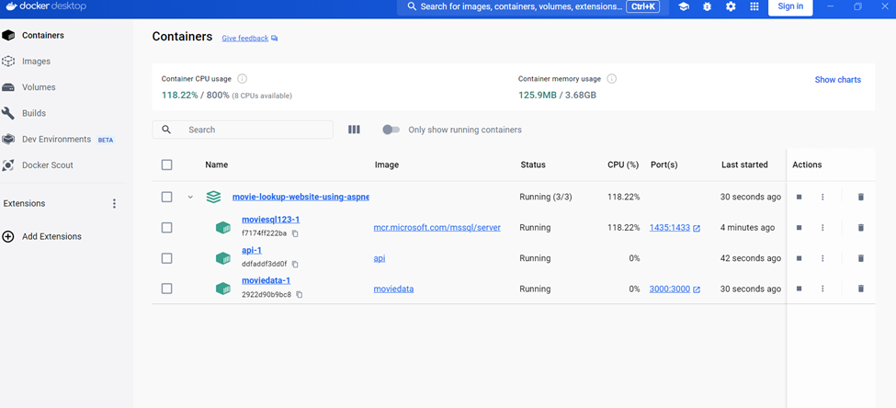Toggle Only show running containers
896x408 pixels.
391,130
